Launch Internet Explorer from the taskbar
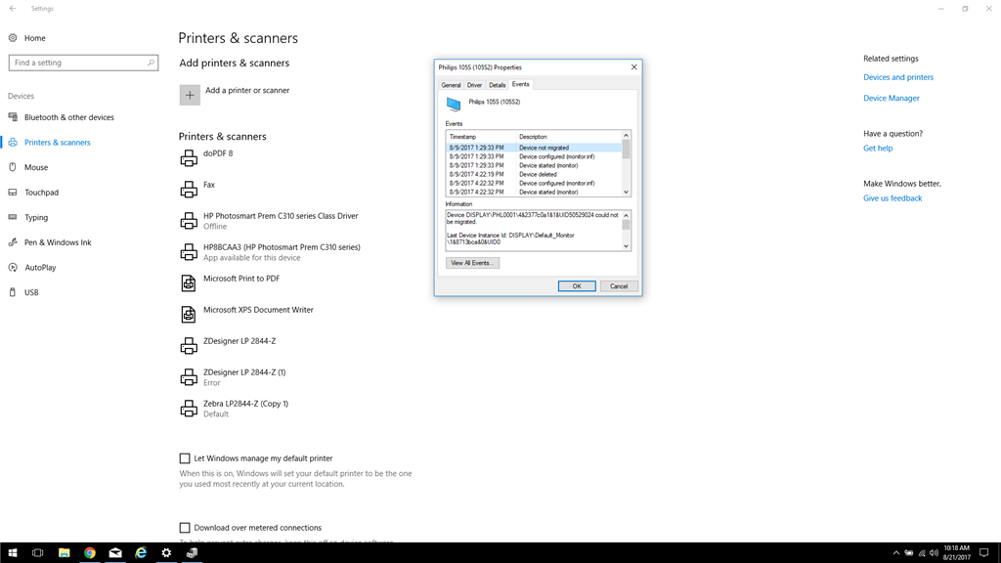1001x563 pixels. point(141,553)
